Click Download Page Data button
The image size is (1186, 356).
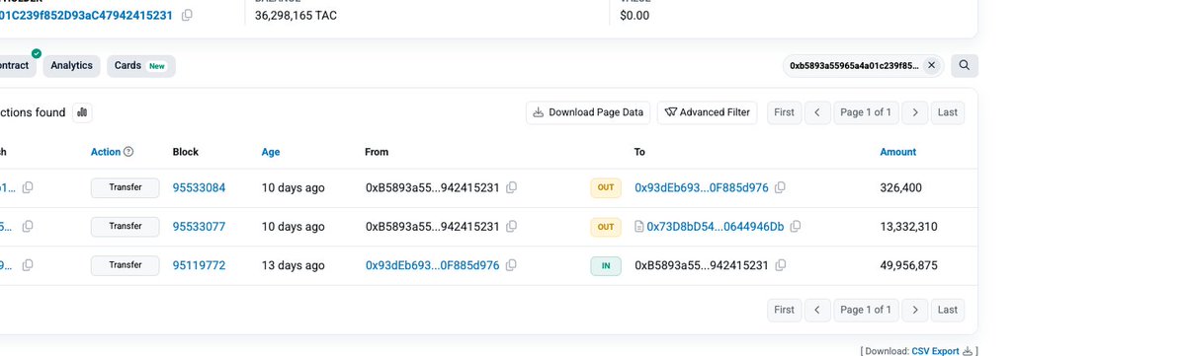(x=588, y=112)
